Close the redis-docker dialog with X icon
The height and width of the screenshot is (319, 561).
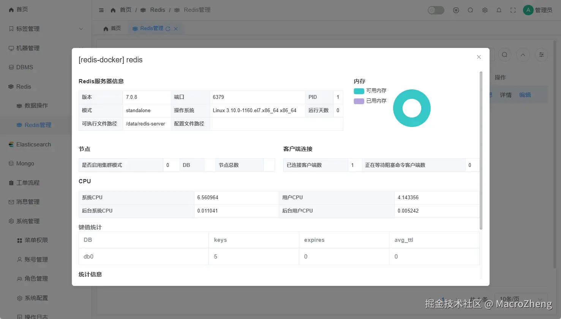pos(479,57)
